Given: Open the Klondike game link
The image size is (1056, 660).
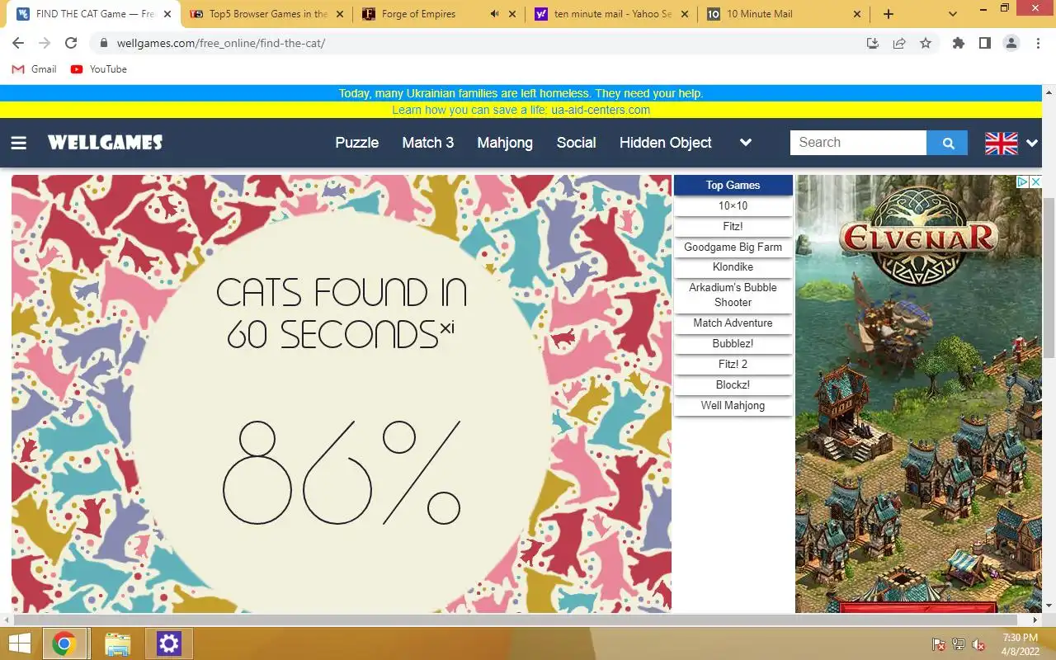Looking at the screenshot, I should 733,266.
